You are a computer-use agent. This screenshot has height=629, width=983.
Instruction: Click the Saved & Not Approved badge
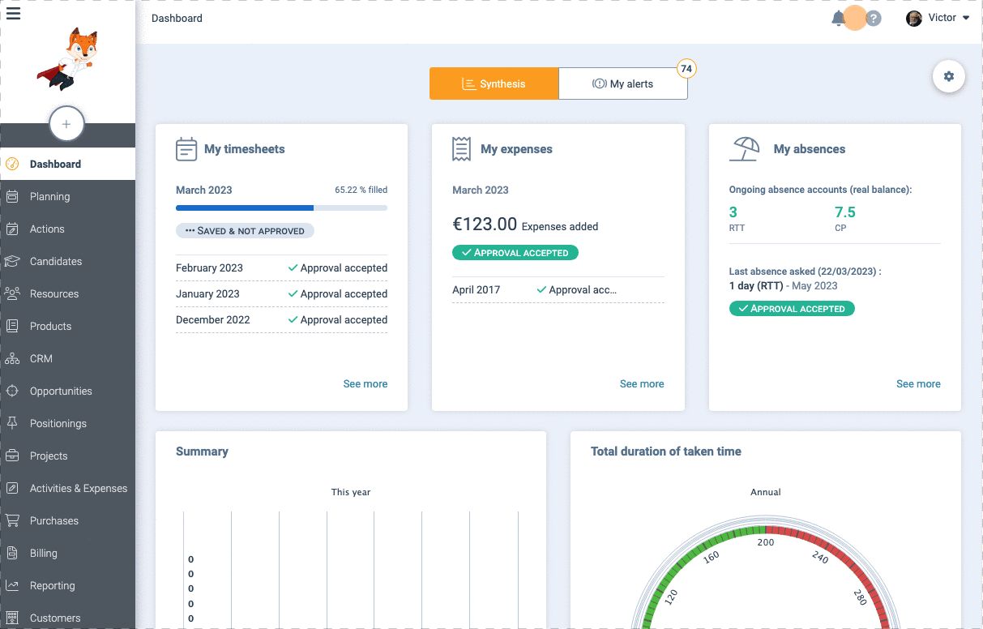[245, 231]
